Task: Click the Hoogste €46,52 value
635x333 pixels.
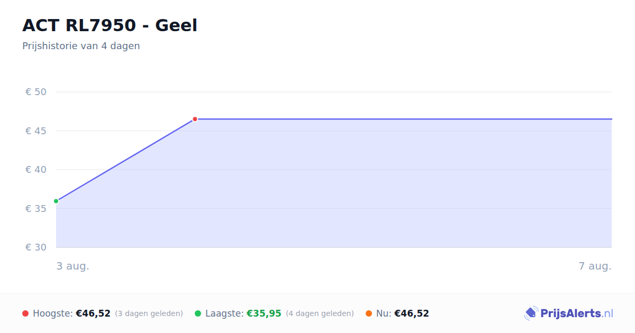Action: coord(93,313)
